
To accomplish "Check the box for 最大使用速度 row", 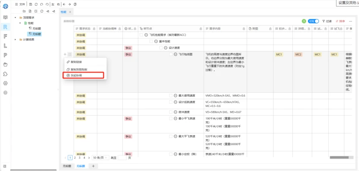I will 171,95.
